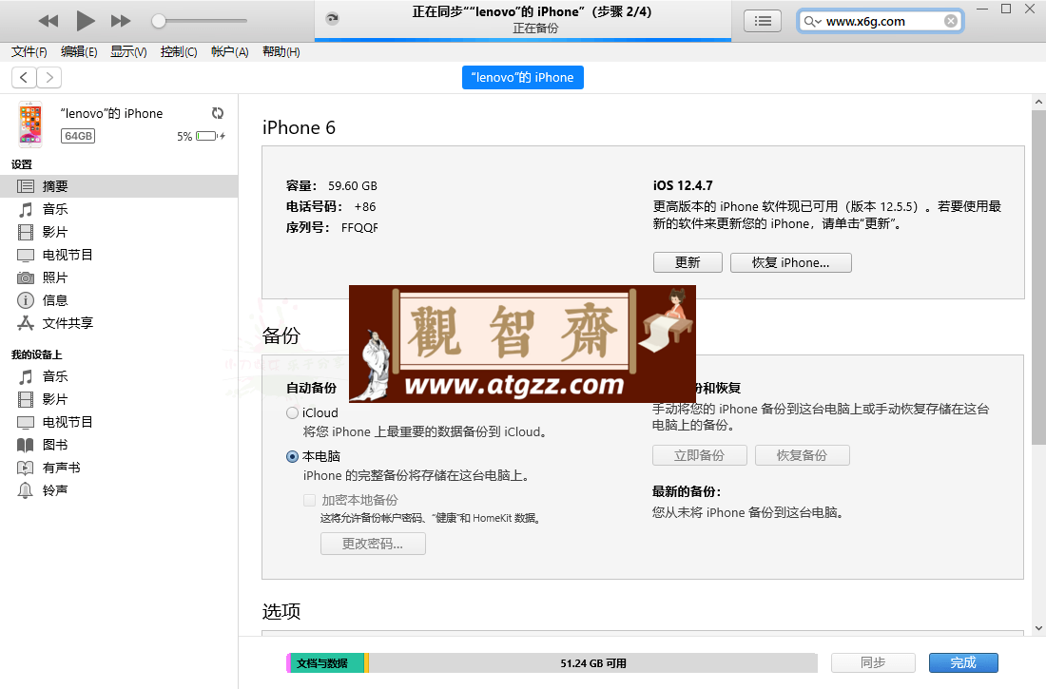Select 音乐 icon under 设置
The height and width of the screenshot is (689, 1046).
tap(26, 209)
